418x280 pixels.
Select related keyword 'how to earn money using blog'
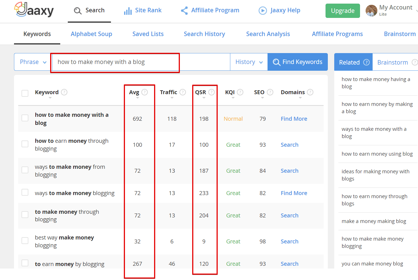coord(377,154)
